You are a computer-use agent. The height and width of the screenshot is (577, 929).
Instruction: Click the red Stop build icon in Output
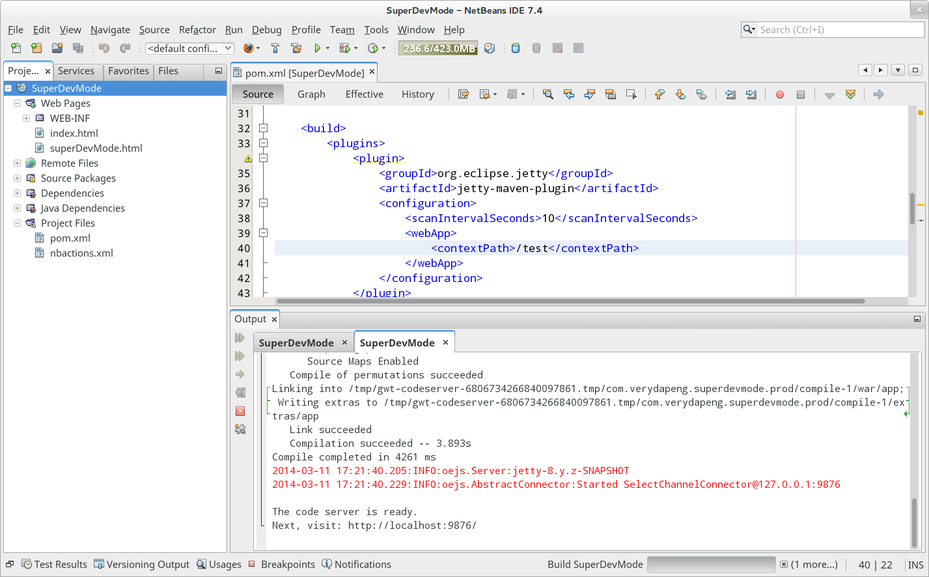[240, 411]
